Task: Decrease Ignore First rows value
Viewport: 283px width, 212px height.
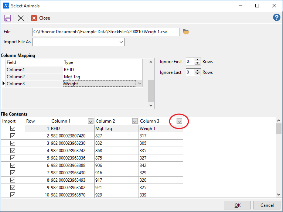Action: point(198,63)
